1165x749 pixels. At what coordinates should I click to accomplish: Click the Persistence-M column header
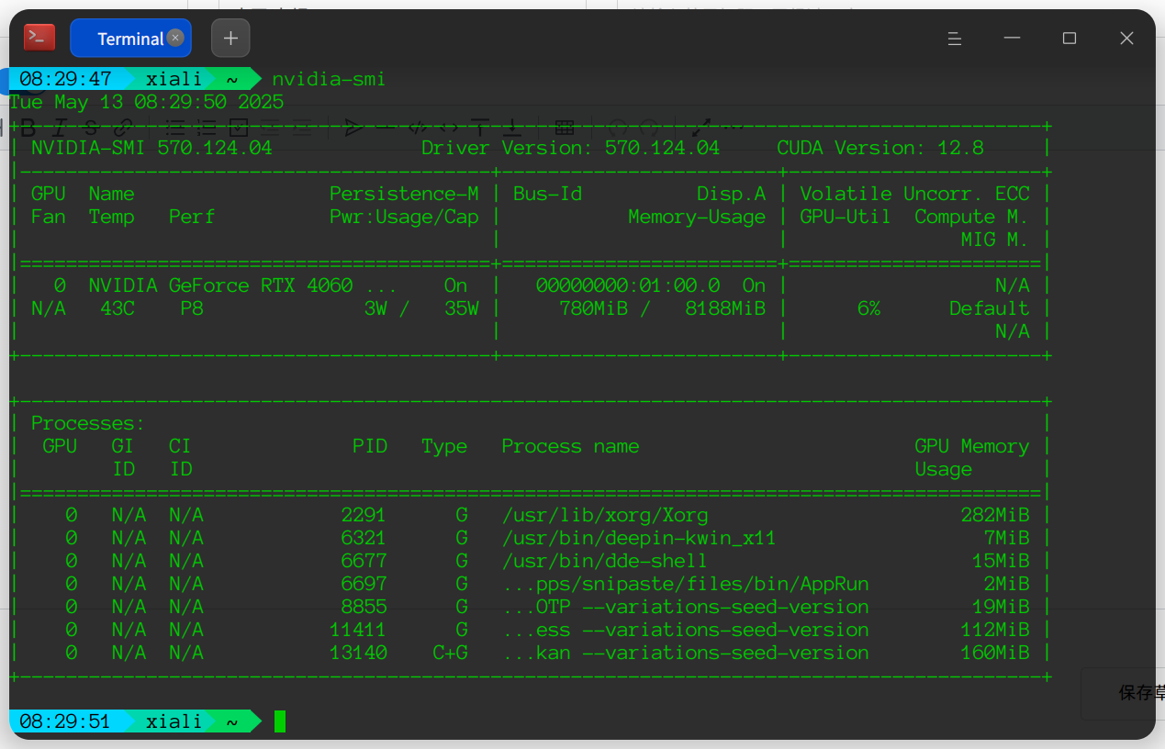click(x=404, y=194)
